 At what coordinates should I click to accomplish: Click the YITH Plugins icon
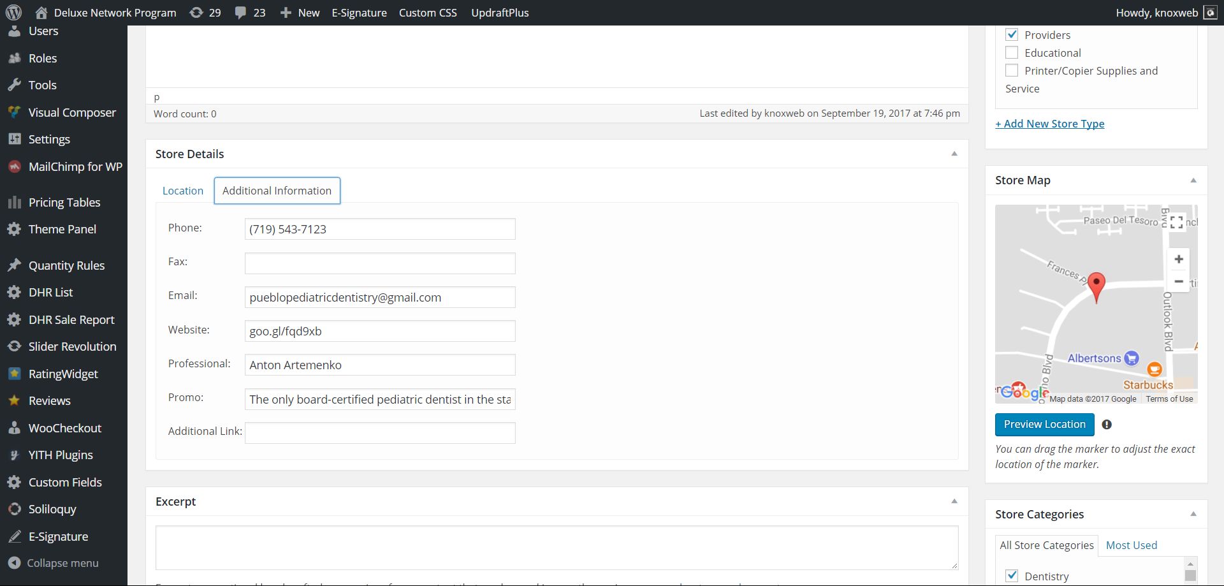pos(14,455)
